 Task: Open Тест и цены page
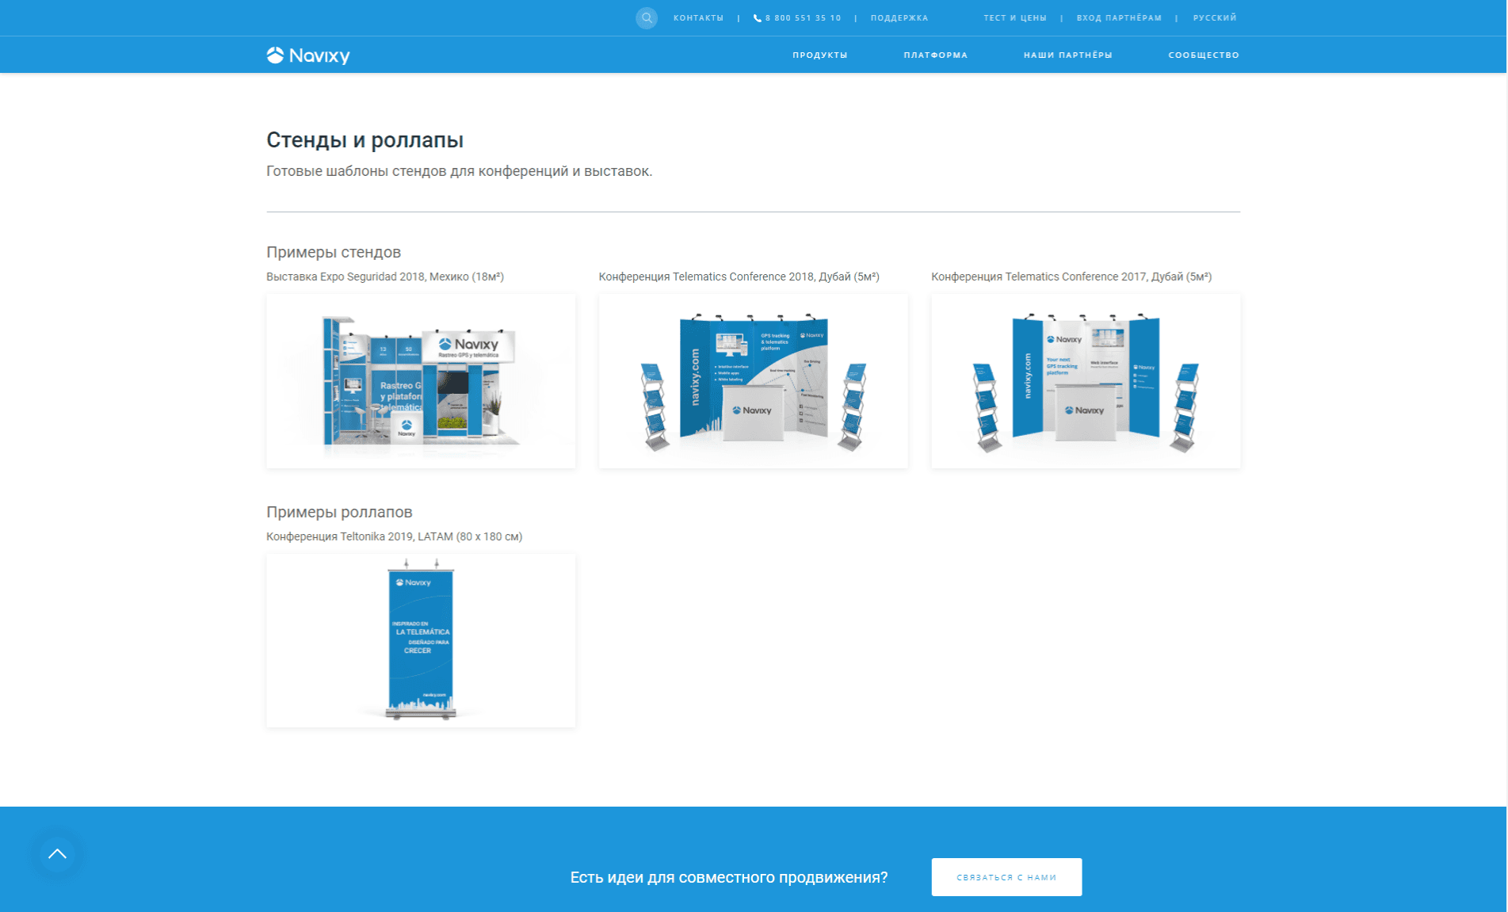pyautogui.click(x=1015, y=17)
